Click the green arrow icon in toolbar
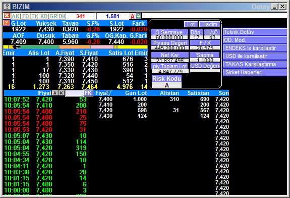This screenshot has height=198, width=290. click(139, 16)
